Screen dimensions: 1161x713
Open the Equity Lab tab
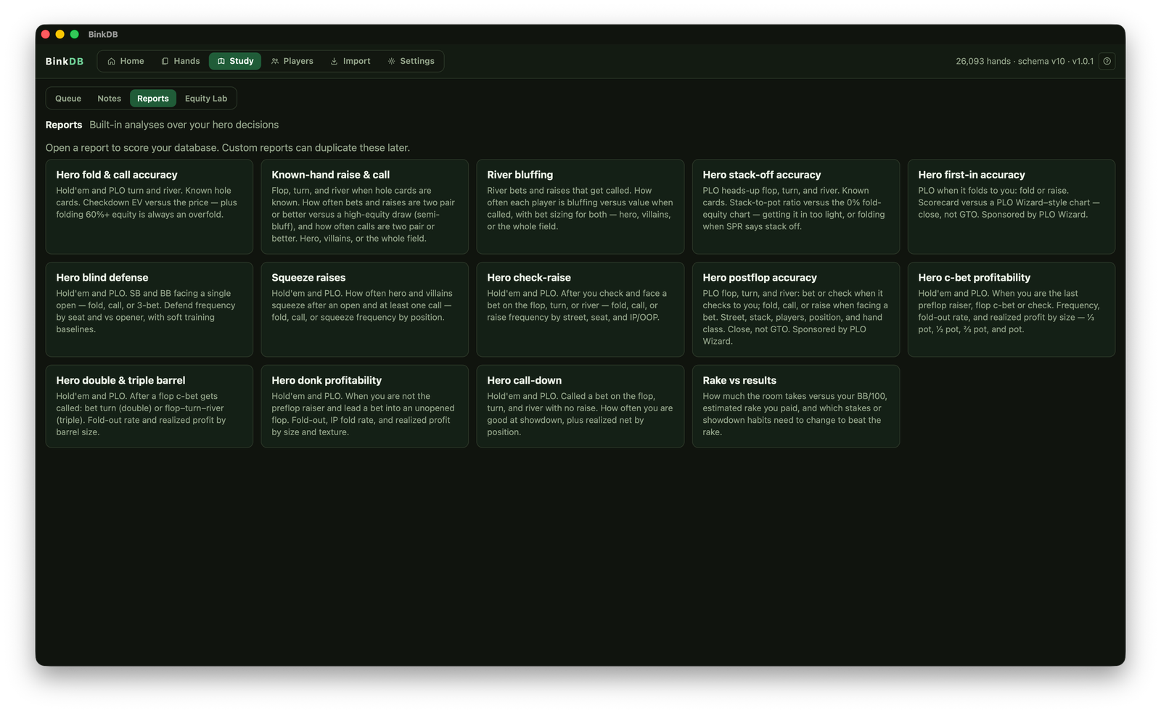pyautogui.click(x=206, y=99)
